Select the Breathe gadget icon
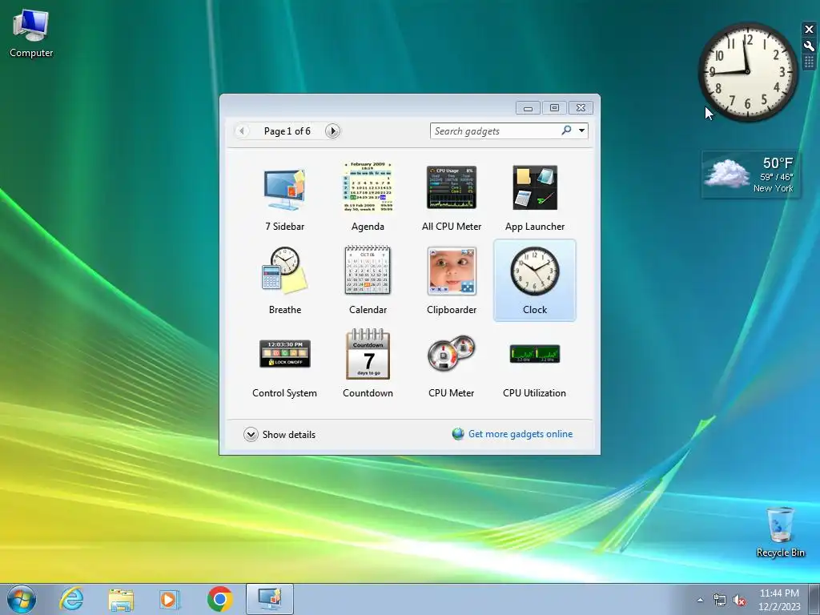The height and width of the screenshot is (615, 820). click(x=284, y=270)
